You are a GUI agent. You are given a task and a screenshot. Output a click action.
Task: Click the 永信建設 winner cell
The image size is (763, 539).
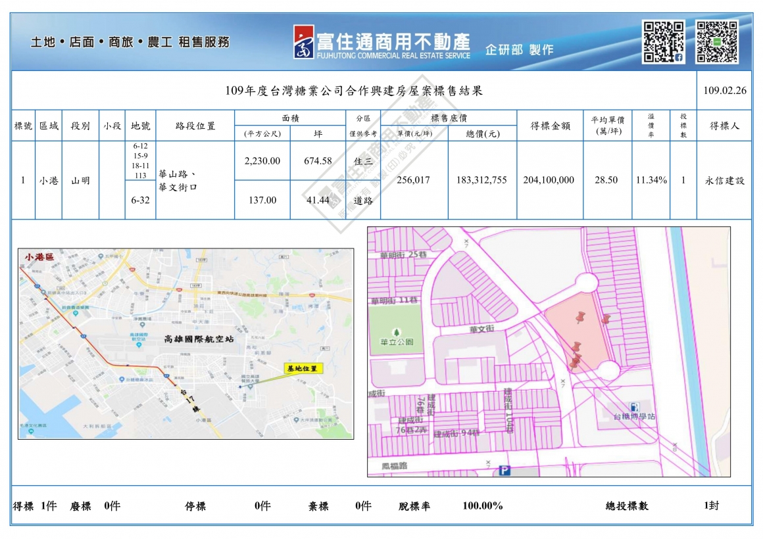pyautogui.click(x=725, y=181)
